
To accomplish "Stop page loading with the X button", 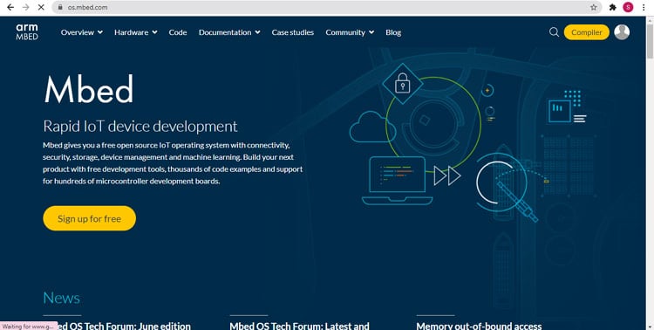I will coord(41,7).
